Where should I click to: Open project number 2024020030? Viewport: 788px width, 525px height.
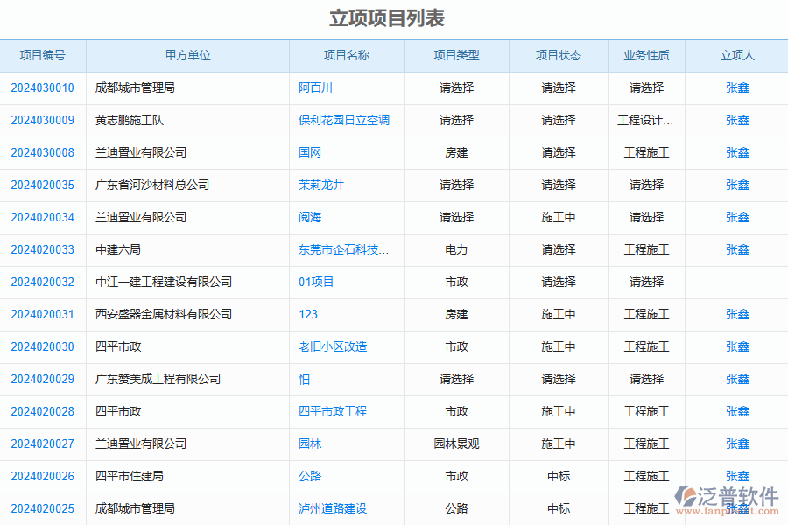pos(43,347)
